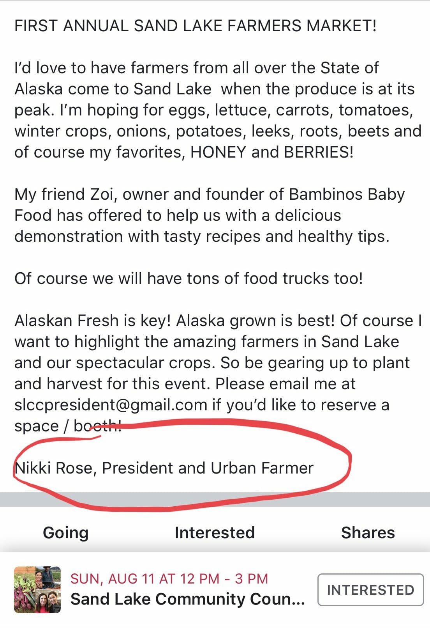Tap the gray divider bar above tabs
Image resolution: width=430 pixels, height=628 pixels.
[x=215, y=499]
